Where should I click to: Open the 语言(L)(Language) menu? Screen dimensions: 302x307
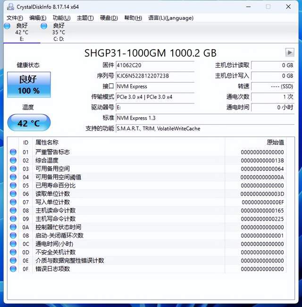171,18
